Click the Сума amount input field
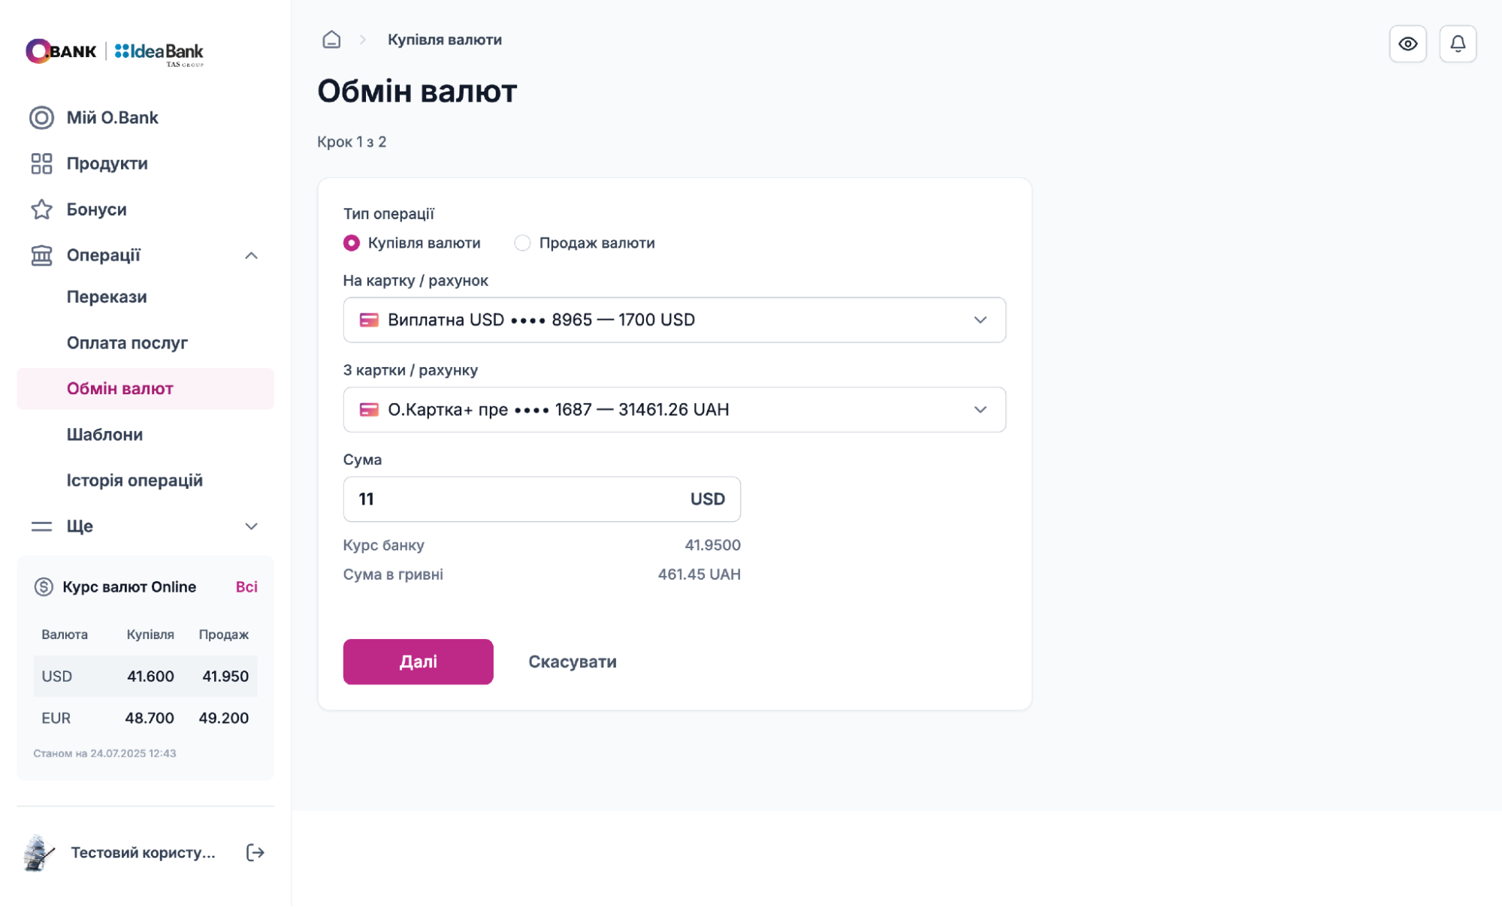Image resolution: width=1502 pixels, height=907 pixels. (x=518, y=499)
